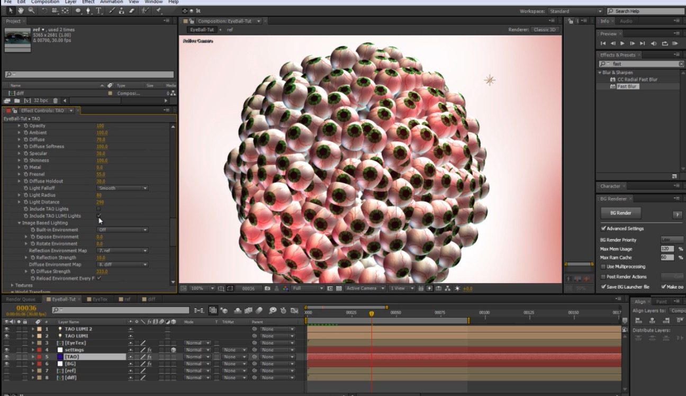Select the Eraser tool

(132, 10)
